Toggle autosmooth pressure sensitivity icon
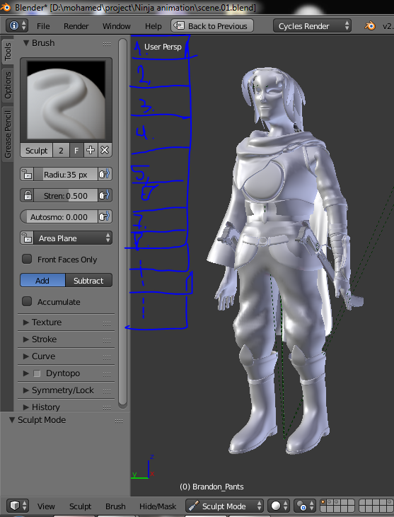The width and height of the screenshot is (394, 517). click(x=105, y=216)
